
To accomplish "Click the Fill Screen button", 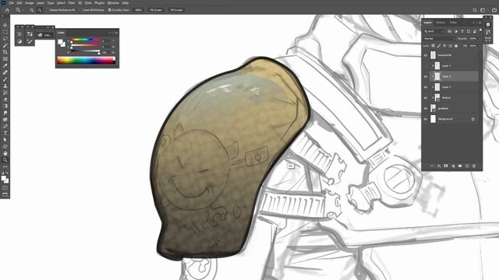I will click(x=176, y=10).
